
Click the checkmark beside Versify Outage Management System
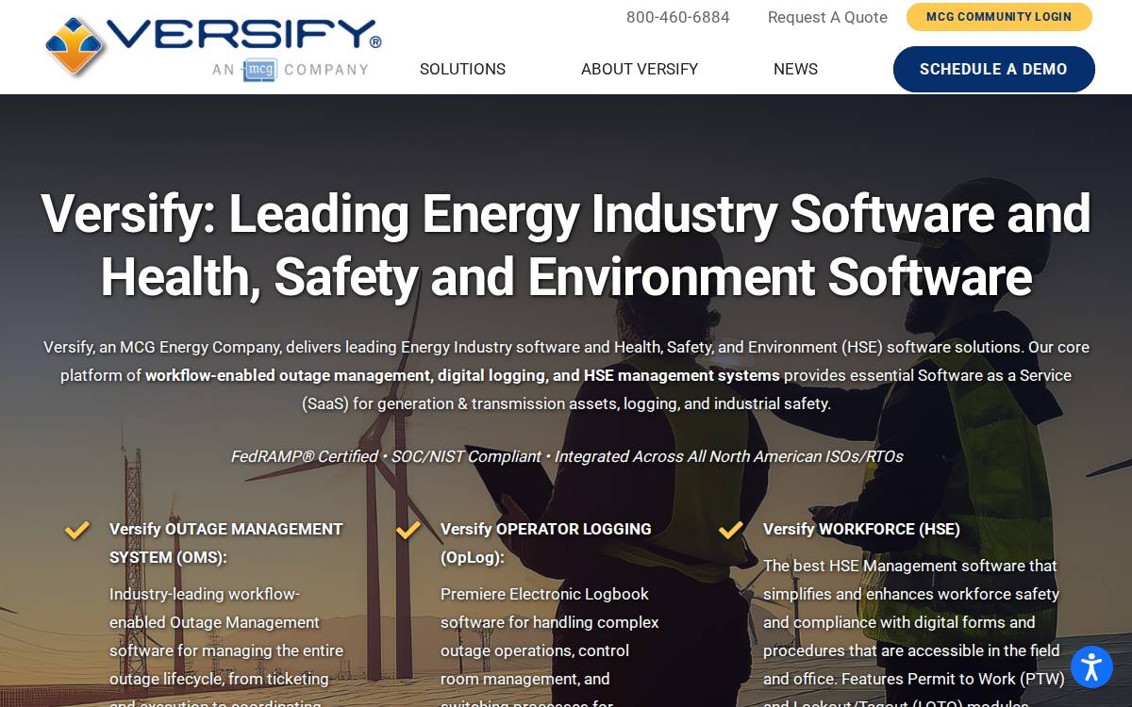(77, 530)
